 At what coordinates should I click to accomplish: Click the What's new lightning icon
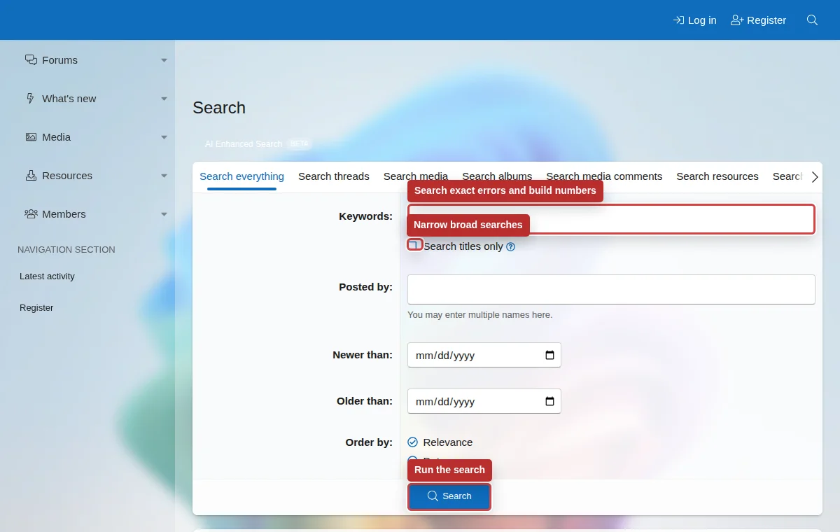coord(30,98)
